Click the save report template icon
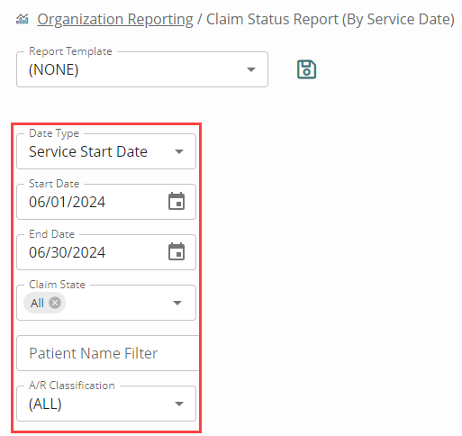462x436 pixels. tap(306, 69)
